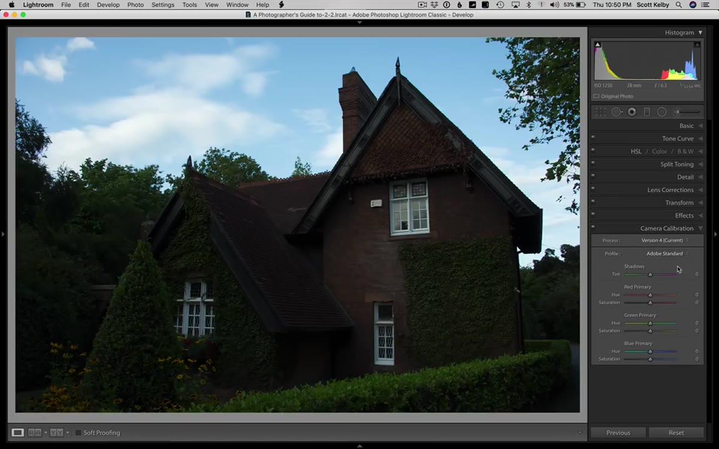The height and width of the screenshot is (449, 719).
Task: Toggle the Tone Curve panel on/off switch
Action: (593, 137)
